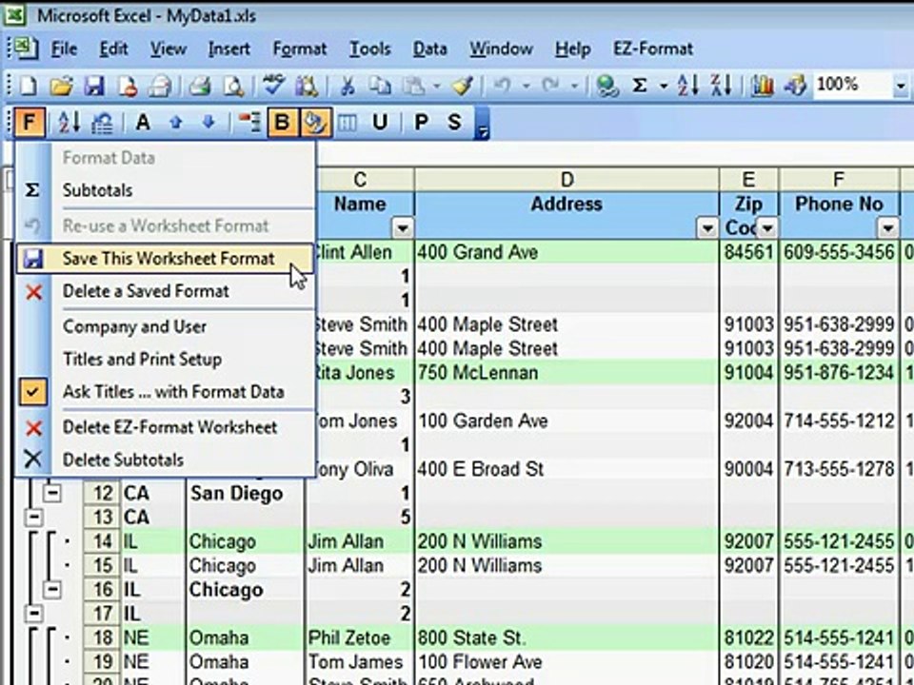Collapse the outline group at row 13

(34, 518)
